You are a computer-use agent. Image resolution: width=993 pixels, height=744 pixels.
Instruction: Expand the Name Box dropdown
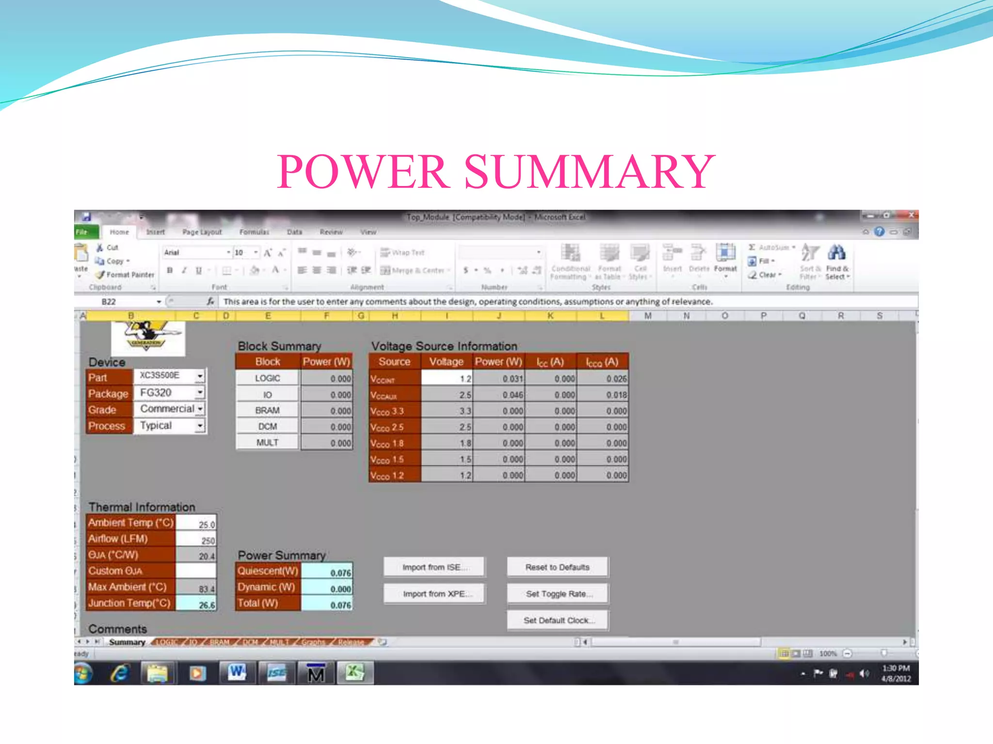tap(159, 302)
